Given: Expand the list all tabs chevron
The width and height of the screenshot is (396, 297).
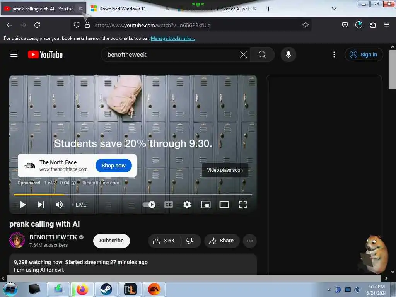Looking at the screenshot, I should point(334,9).
